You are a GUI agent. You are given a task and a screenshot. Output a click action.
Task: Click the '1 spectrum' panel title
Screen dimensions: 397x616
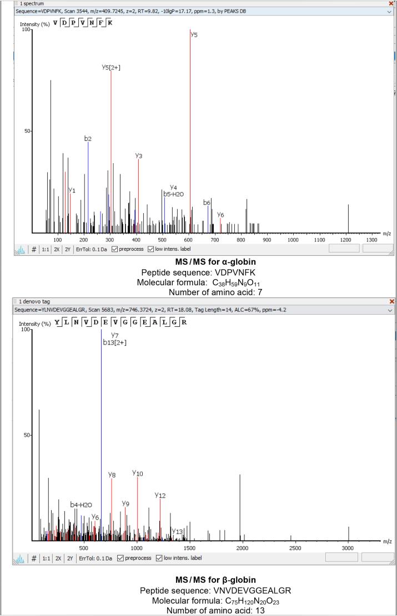(x=32, y=3)
